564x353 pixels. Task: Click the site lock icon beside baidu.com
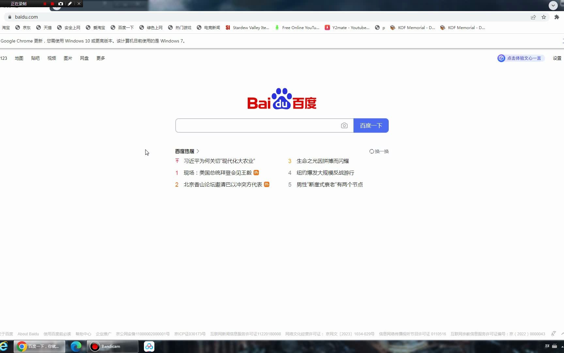(10, 17)
